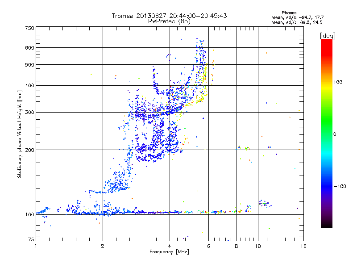Click the 'Phases' header text
Screen dimensions: 357x268
point(289,13)
